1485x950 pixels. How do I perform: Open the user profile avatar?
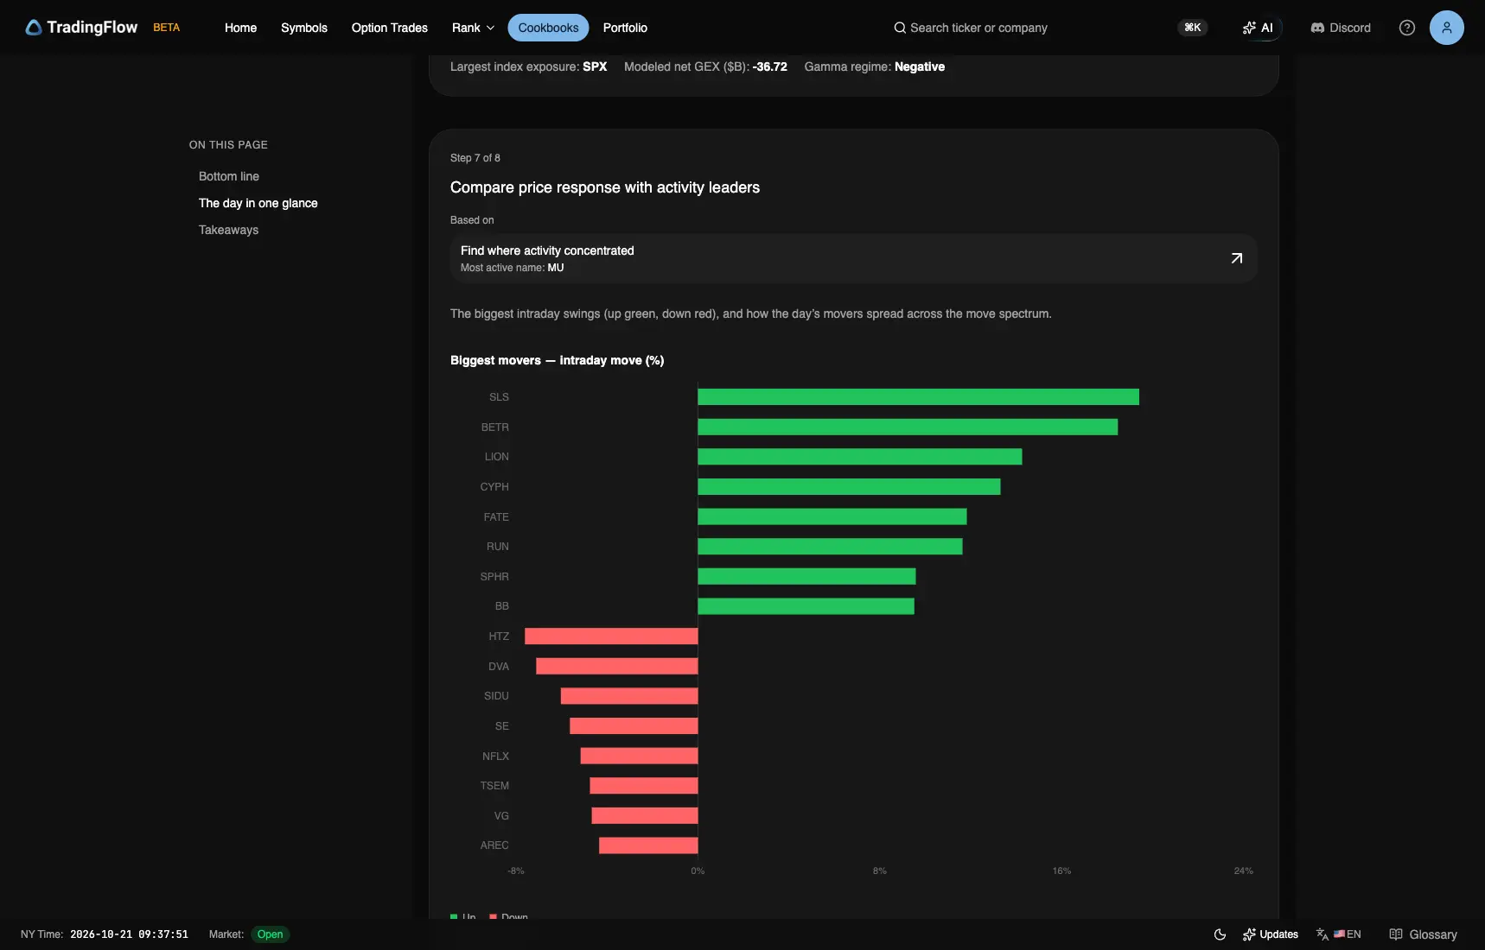coord(1446,28)
